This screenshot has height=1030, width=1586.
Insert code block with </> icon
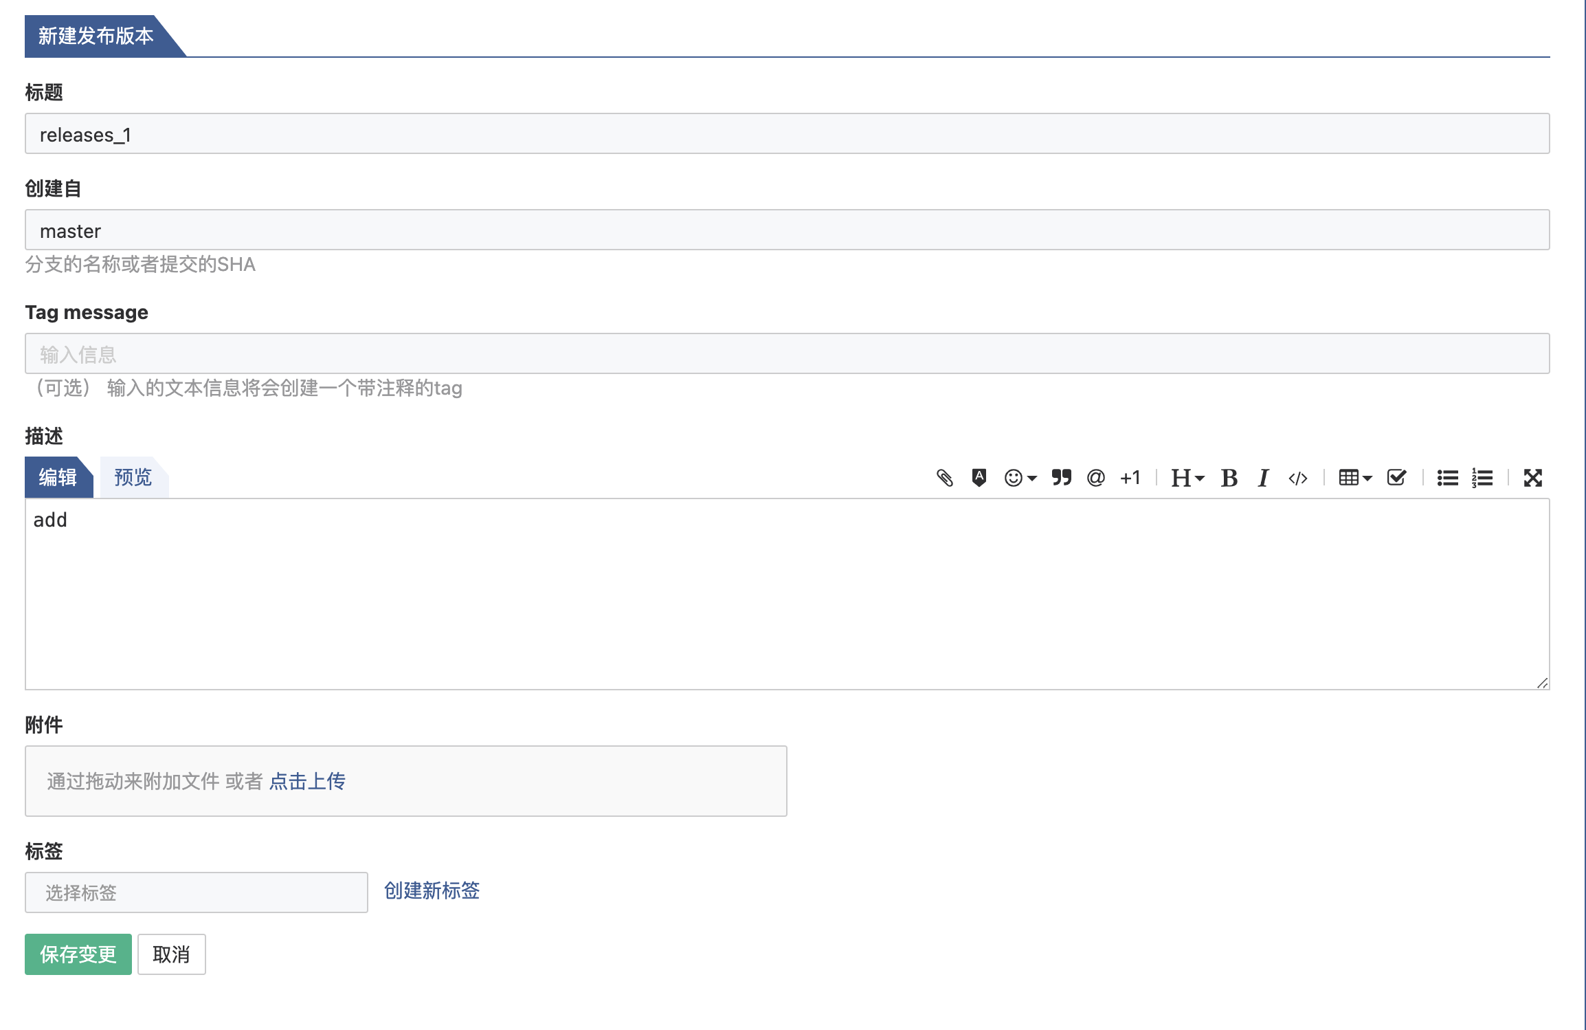click(x=1297, y=478)
